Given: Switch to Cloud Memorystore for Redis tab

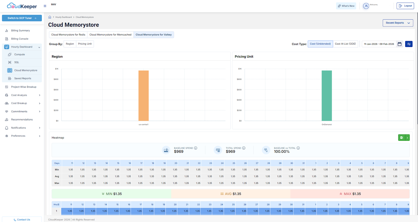Looking at the screenshot, I should point(68,35).
